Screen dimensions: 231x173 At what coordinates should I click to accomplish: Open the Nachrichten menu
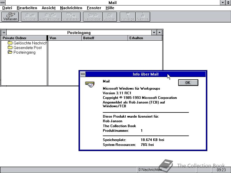[71, 8]
